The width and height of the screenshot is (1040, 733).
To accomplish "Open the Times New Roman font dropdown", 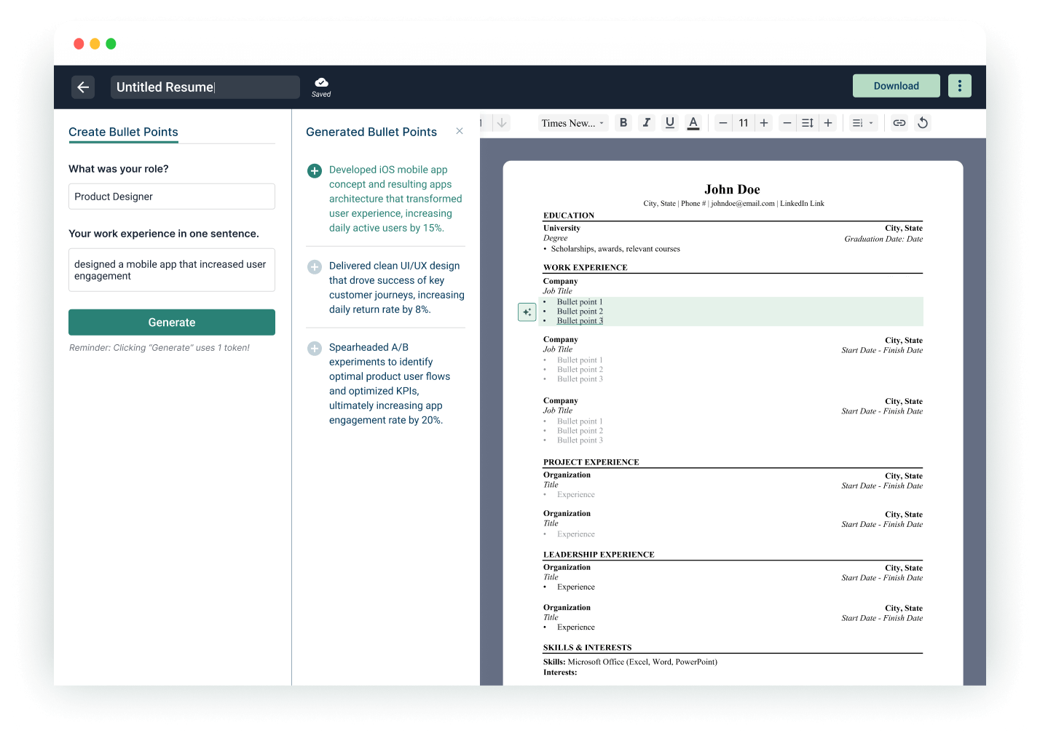I will [572, 122].
